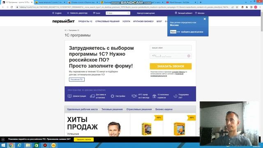The height and width of the screenshot is (148, 263).
Task: Close the first tab '1С Программы'
Action: pos(32,2)
